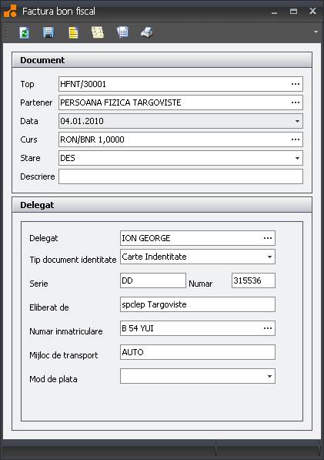Save using the floppy disk icon
Screen dimensions: 324x460
(x=48, y=32)
